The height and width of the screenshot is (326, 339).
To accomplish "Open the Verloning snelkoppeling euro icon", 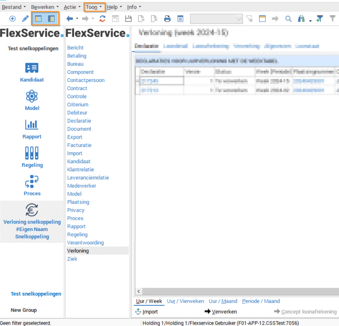I will click(x=32, y=210).
